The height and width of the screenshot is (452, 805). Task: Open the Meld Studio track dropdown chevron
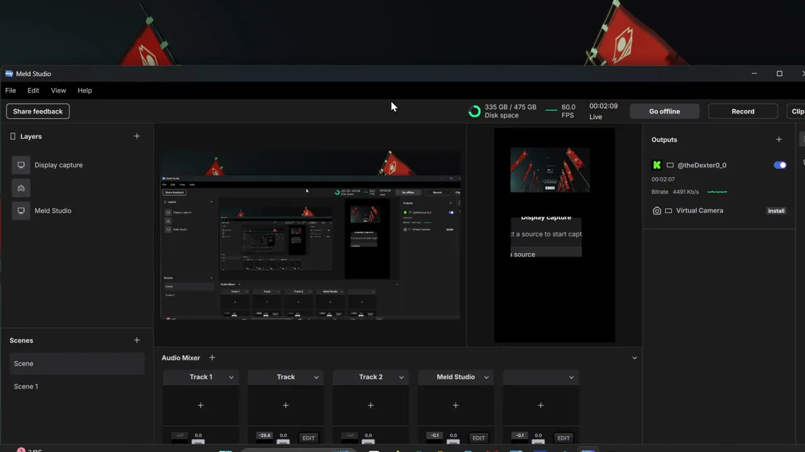[x=486, y=377]
